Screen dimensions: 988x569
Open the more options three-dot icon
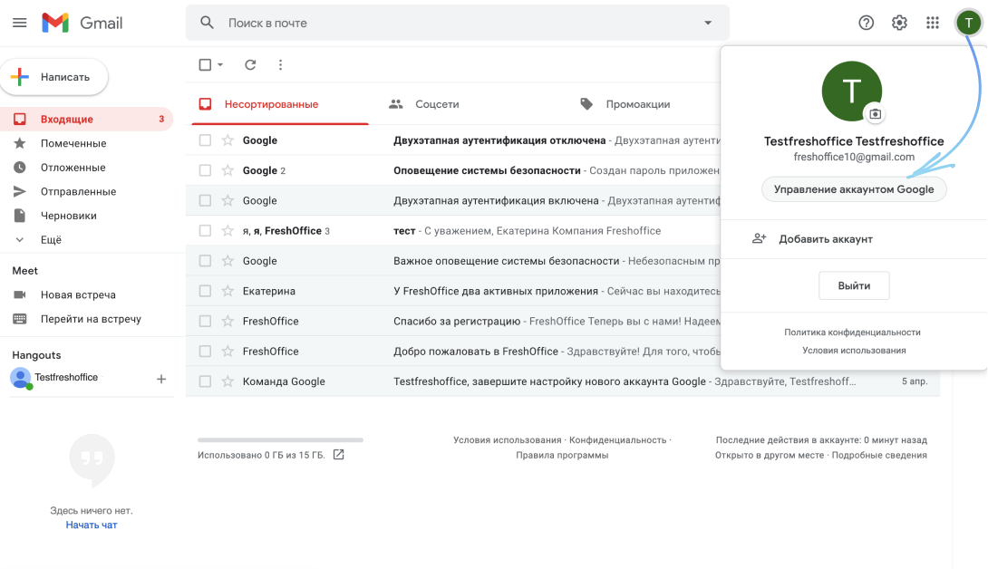[x=280, y=64]
